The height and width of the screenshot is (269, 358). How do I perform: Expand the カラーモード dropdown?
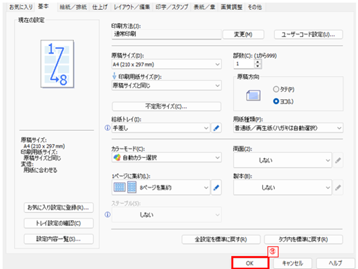tap(166, 158)
